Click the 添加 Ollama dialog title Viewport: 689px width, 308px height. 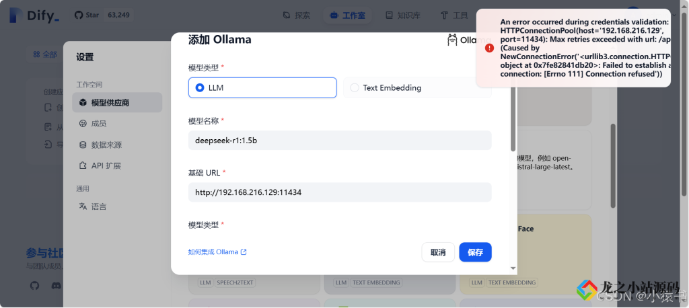(x=220, y=40)
